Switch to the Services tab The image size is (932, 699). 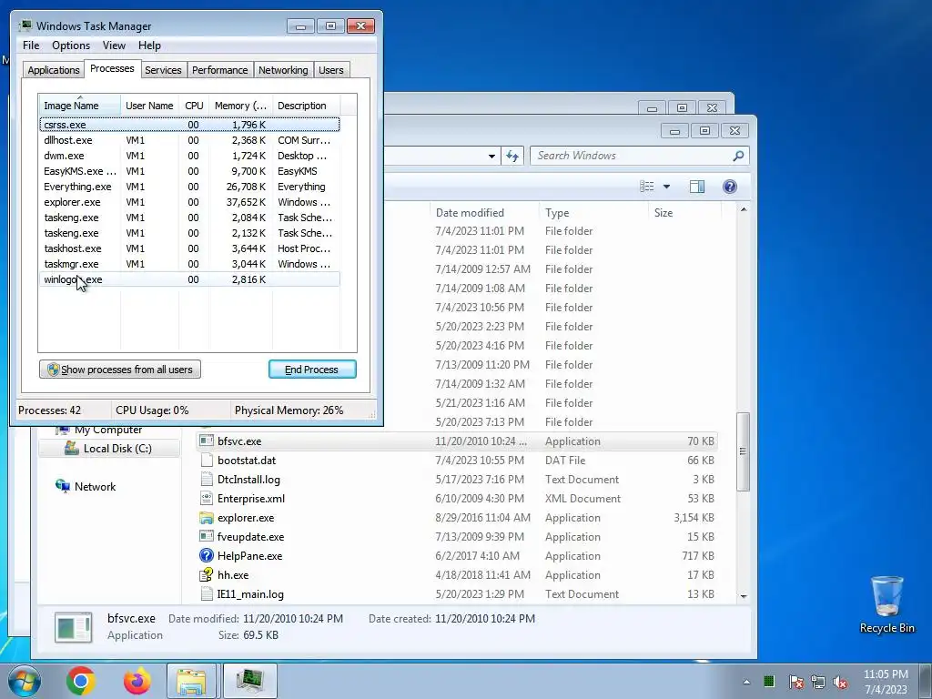point(163,70)
